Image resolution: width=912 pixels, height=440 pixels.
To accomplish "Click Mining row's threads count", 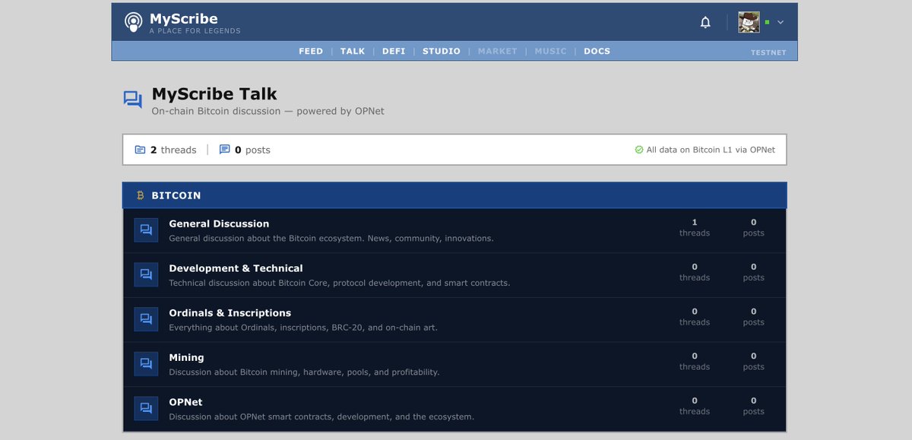I will click(x=695, y=361).
